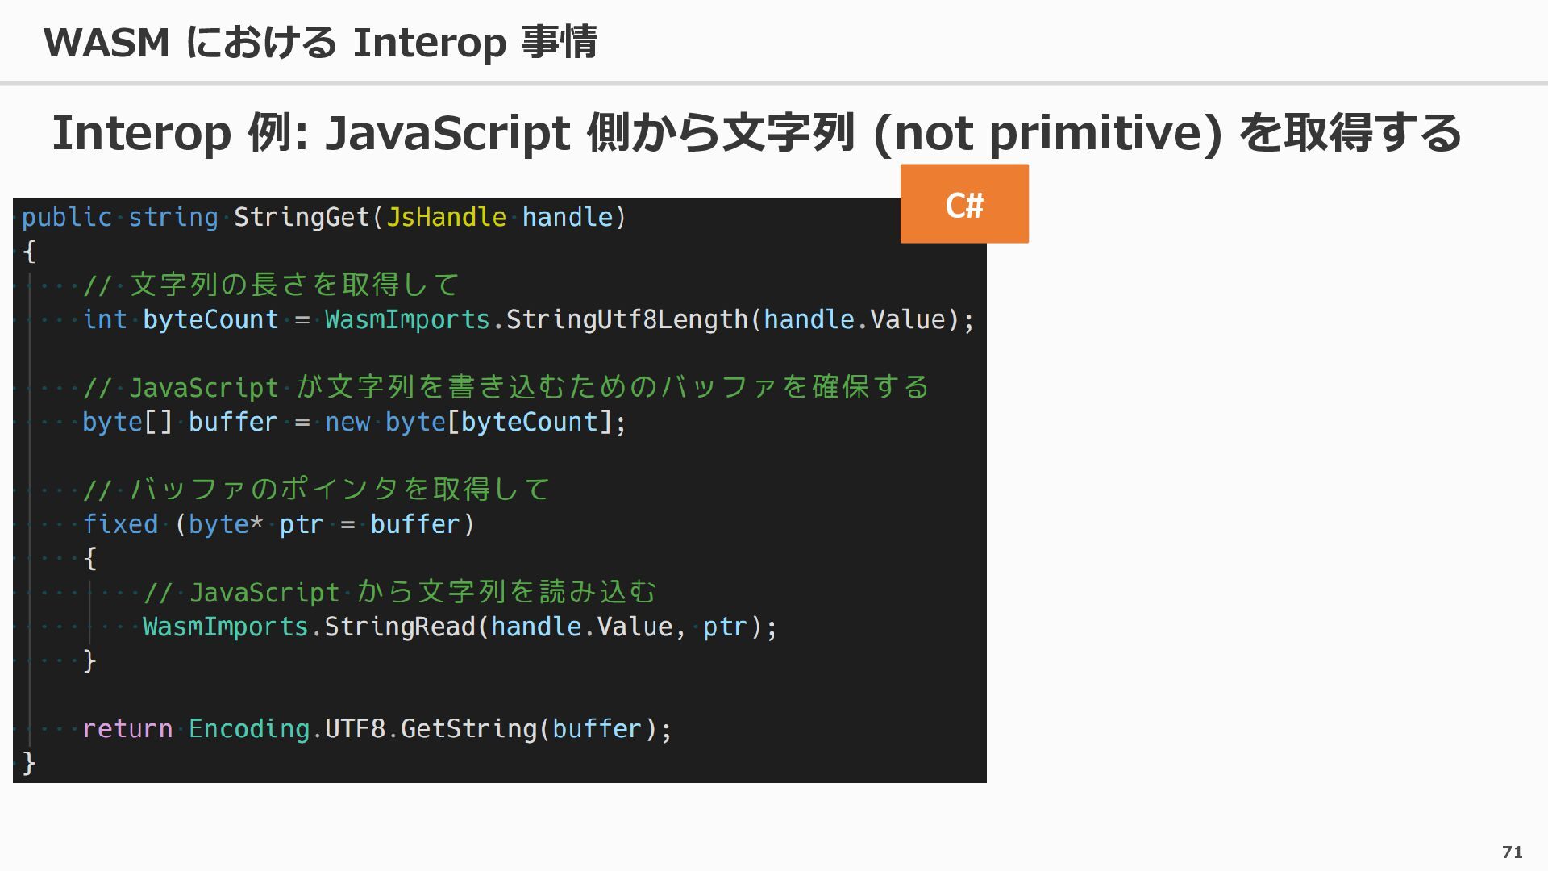Click StringUtf8Length in the WasmImports call
Viewport: 1548px width, 871px height.
[626, 320]
